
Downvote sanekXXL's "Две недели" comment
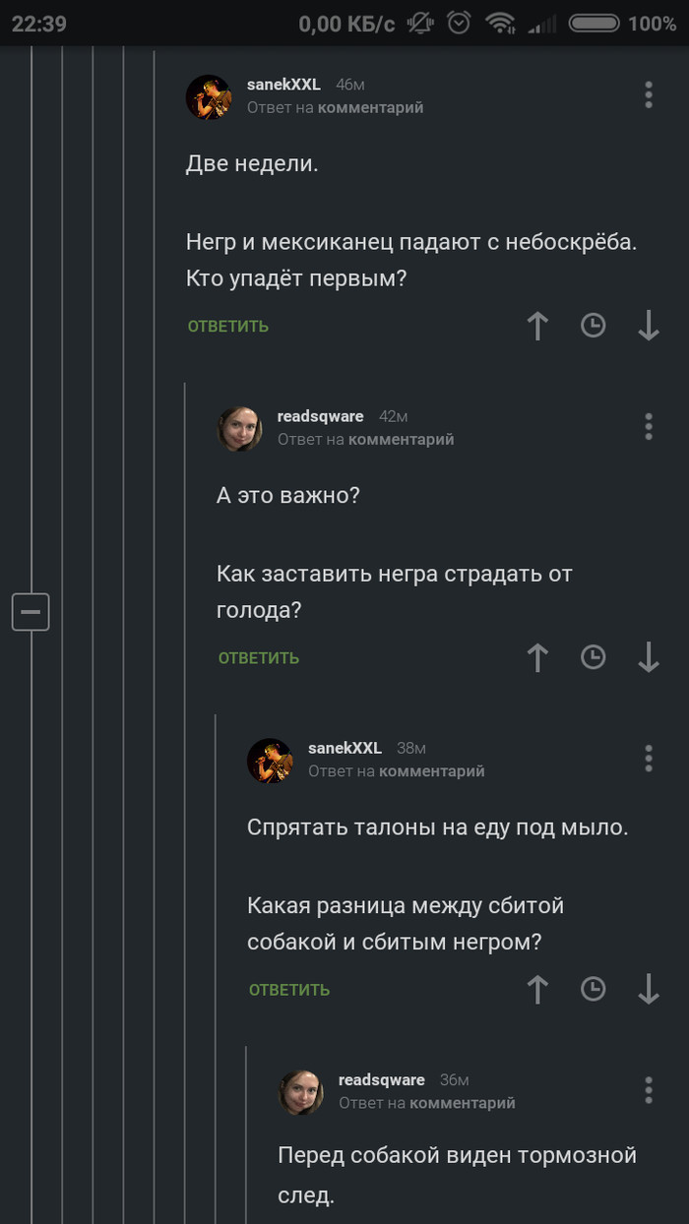(x=648, y=326)
